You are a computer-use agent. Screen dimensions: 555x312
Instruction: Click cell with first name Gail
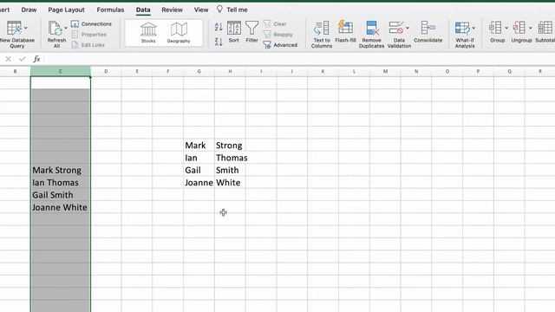pyautogui.click(x=199, y=170)
